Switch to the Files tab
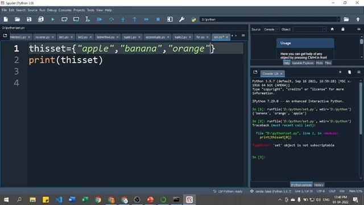Screen dimensions: 364x205 tap(328, 63)
